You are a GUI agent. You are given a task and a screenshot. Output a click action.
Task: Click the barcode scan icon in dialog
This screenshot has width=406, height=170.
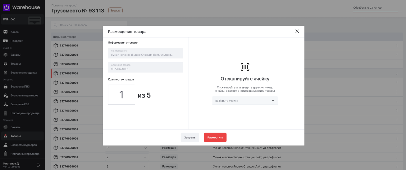245,67
